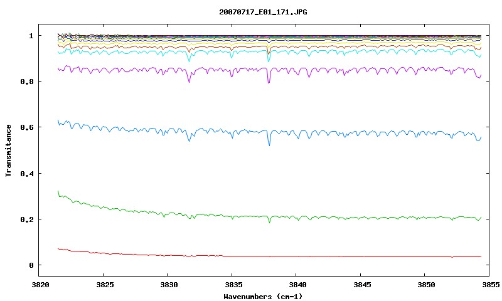
Task: Click the x-axis tick label 3835
Action: pyautogui.click(x=233, y=285)
